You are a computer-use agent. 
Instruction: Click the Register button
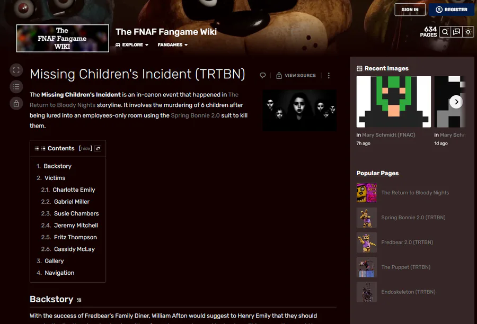[452, 10]
